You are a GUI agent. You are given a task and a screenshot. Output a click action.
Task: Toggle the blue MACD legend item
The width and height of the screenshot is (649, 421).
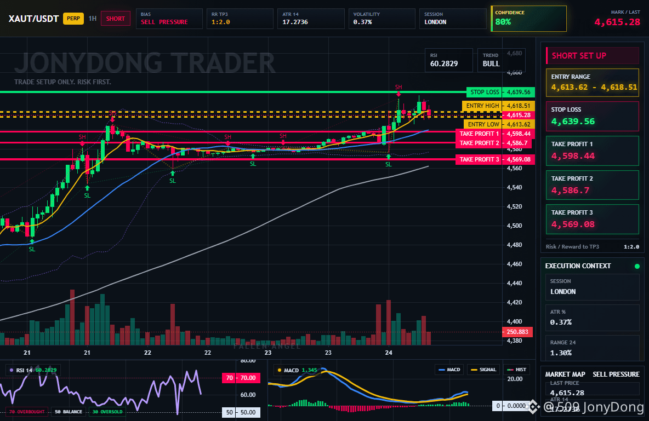pos(449,370)
